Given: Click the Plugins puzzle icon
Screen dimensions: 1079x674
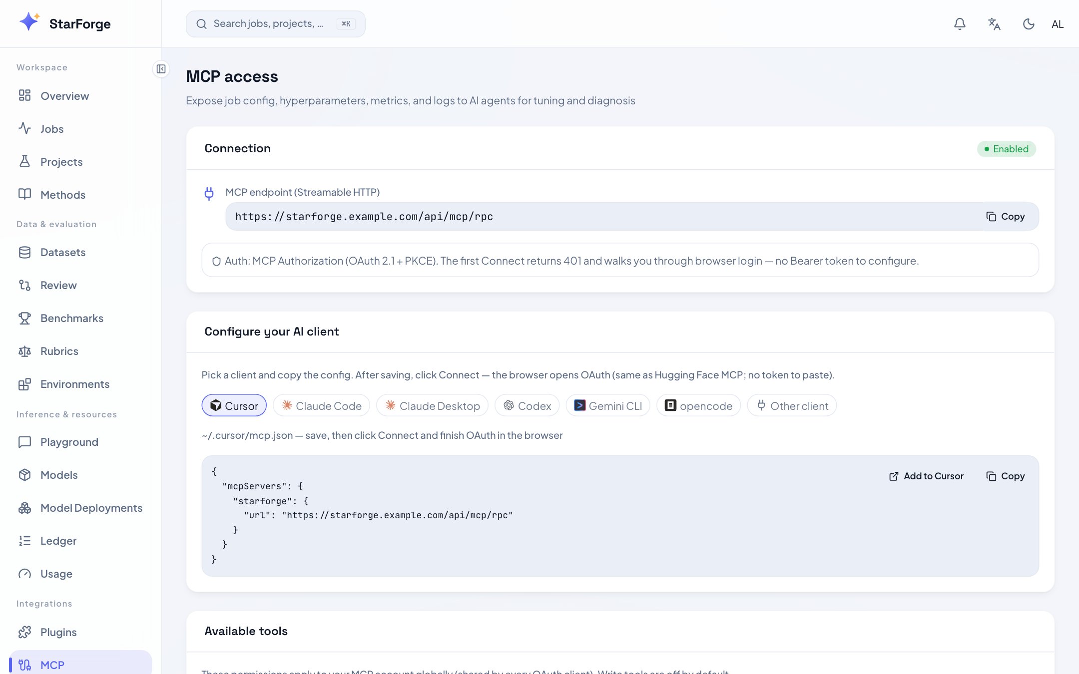Looking at the screenshot, I should [24, 632].
